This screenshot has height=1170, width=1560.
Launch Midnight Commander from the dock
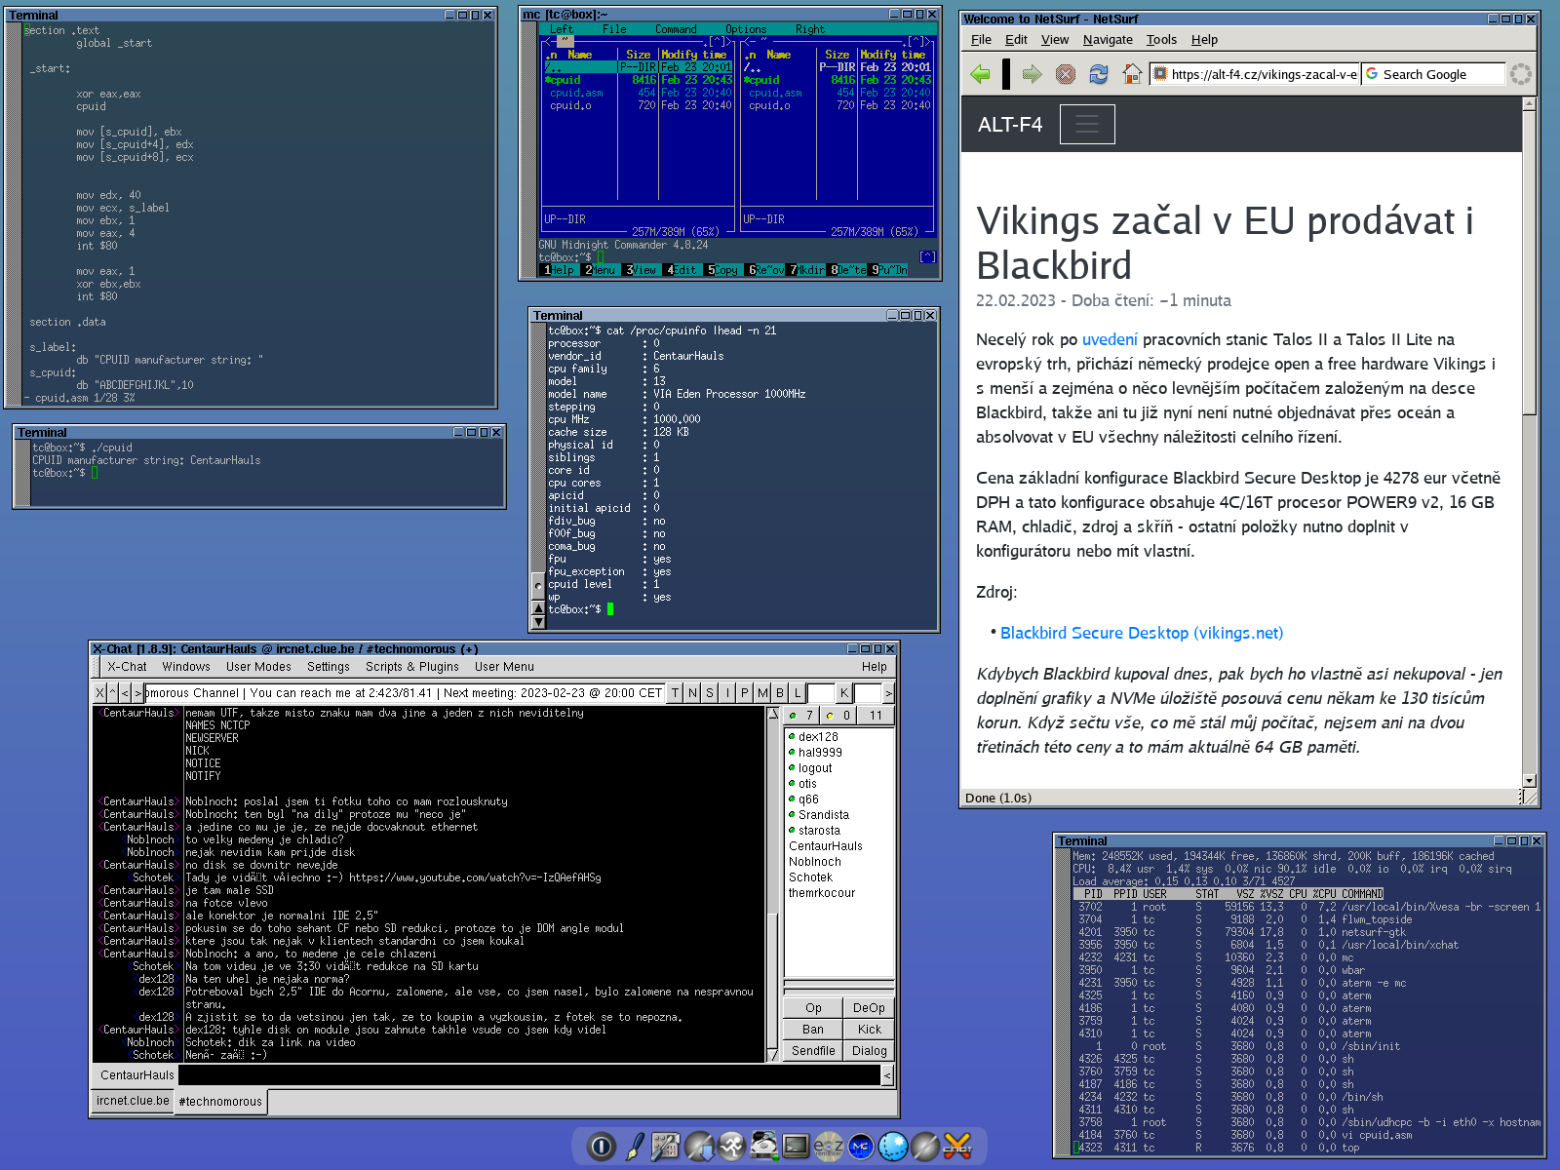click(x=860, y=1147)
